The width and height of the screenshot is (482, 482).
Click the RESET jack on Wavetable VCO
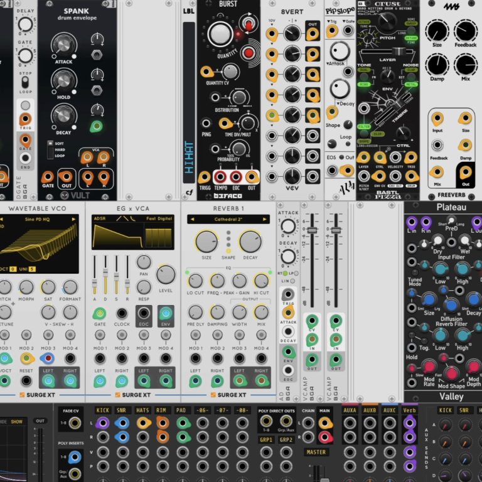point(26,381)
